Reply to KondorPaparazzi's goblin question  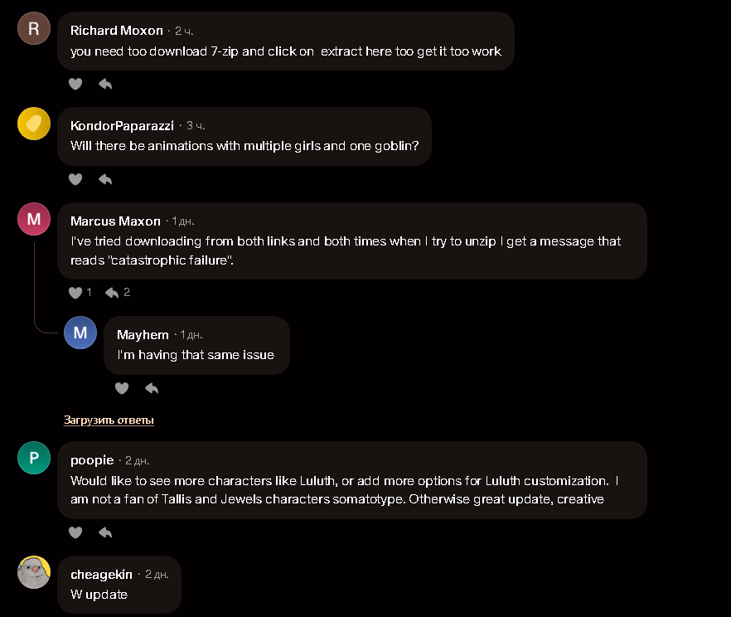pyautogui.click(x=105, y=179)
